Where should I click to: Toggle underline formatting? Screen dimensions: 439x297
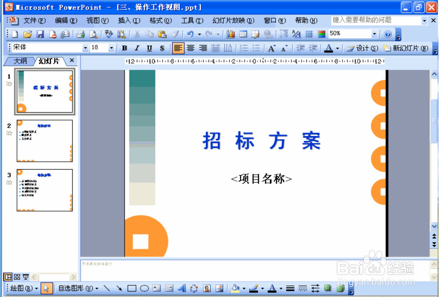click(150, 48)
